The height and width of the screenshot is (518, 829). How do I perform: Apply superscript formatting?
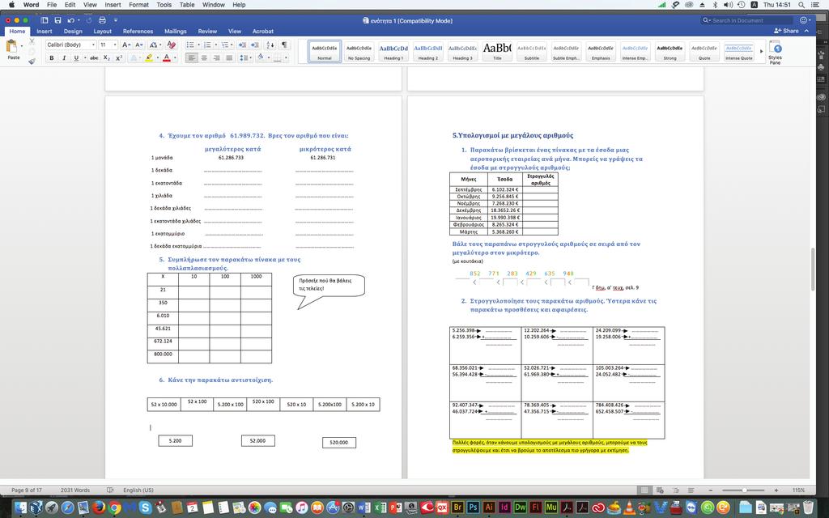coord(119,58)
